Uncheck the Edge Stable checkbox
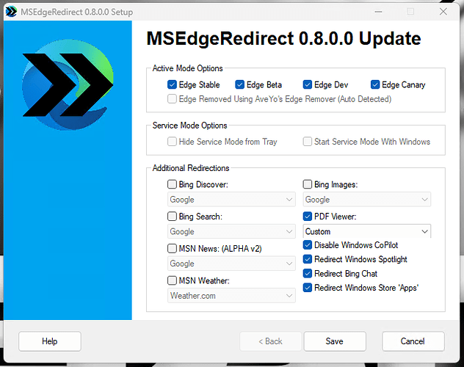Screen dimensions: 464x367 172,85
